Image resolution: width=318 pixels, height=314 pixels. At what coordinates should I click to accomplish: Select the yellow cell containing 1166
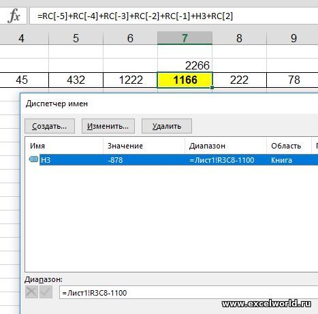[x=185, y=80]
